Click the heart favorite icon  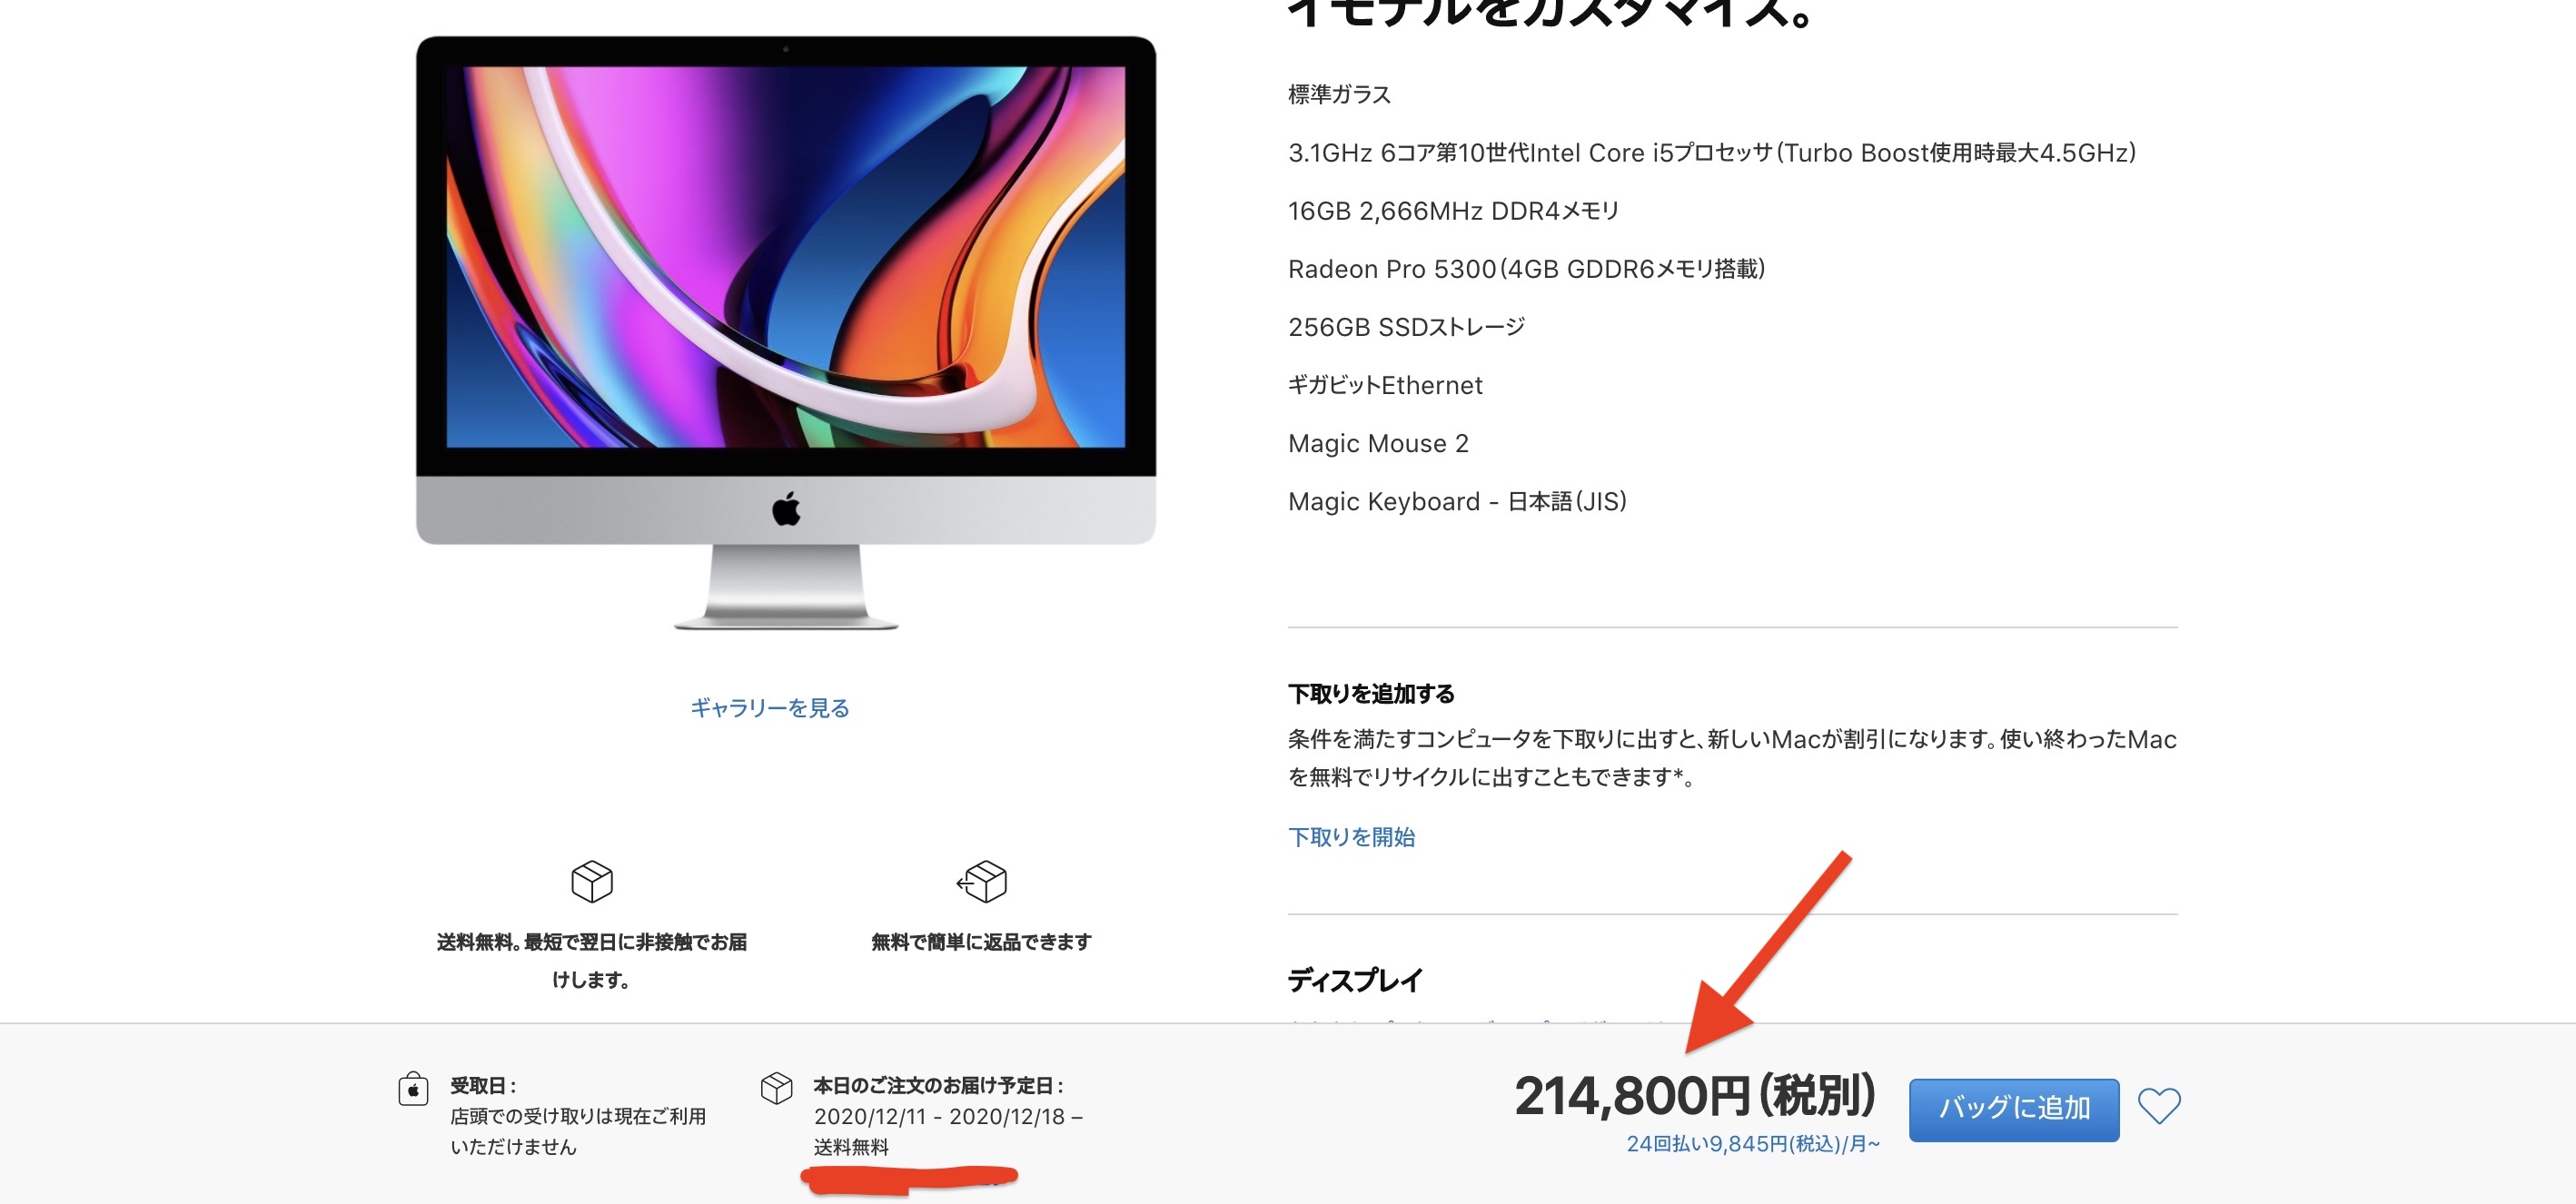coord(2159,1106)
